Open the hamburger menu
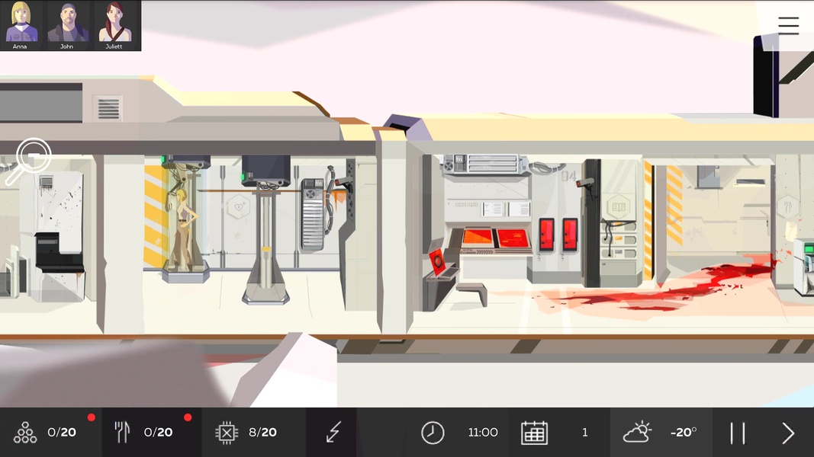814x457 pixels. pos(788,25)
